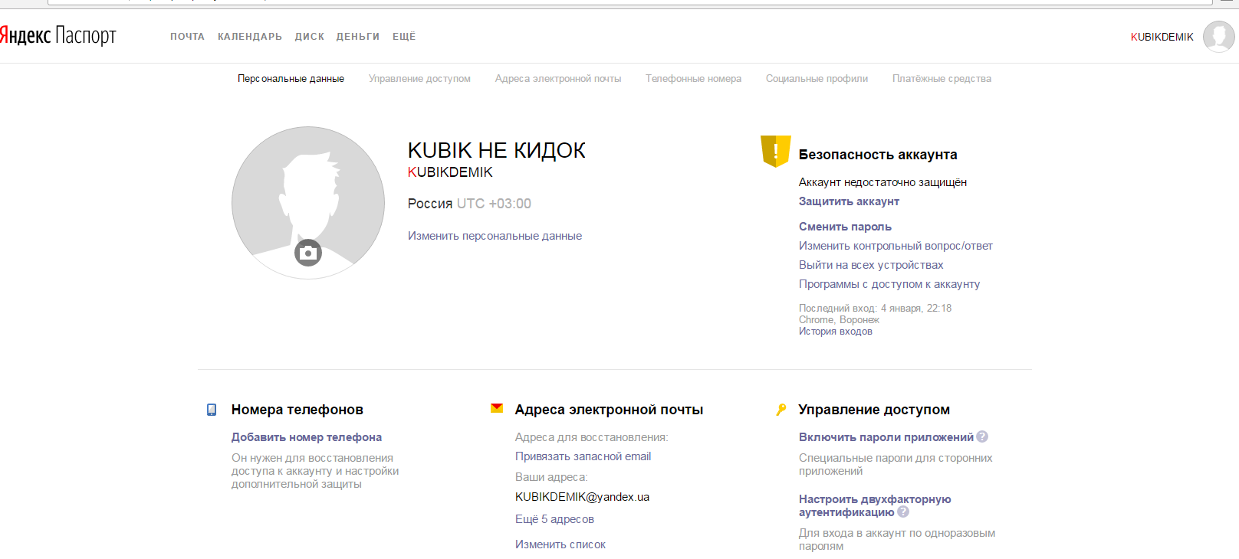1239x559 pixels.
Task: Click the Chrome, Воронеж login location text
Action: (x=840, y=320)
